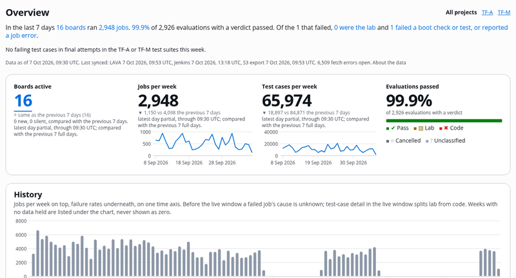Click the 28 Sep 2026 axis label
This screenshot has height=278, width=516.
tap(222, 163)
